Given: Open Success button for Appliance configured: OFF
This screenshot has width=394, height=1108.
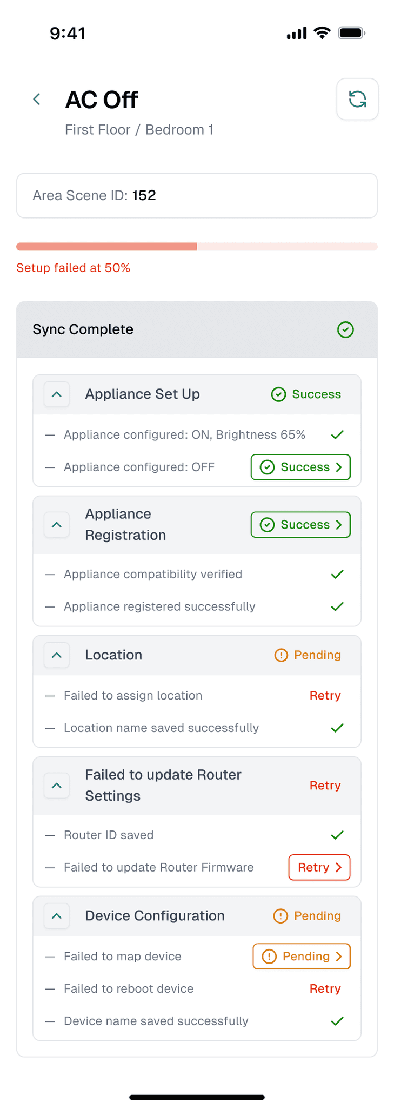Looking at the screenshot, I should 300,467.
